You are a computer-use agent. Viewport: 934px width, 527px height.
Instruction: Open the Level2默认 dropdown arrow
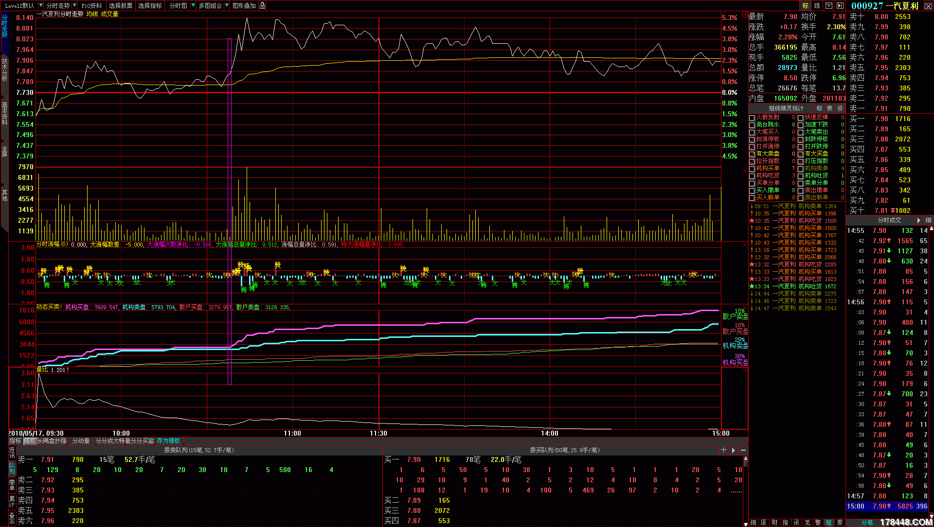[x=40, y=5]
